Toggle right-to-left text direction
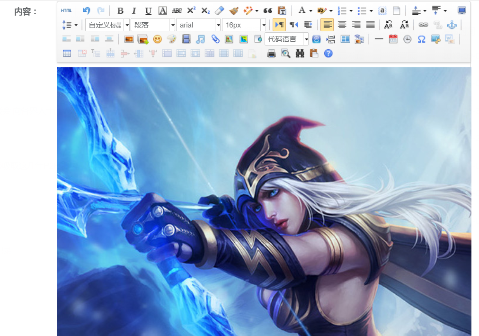The image size is (479, 336). click(293, 25)
